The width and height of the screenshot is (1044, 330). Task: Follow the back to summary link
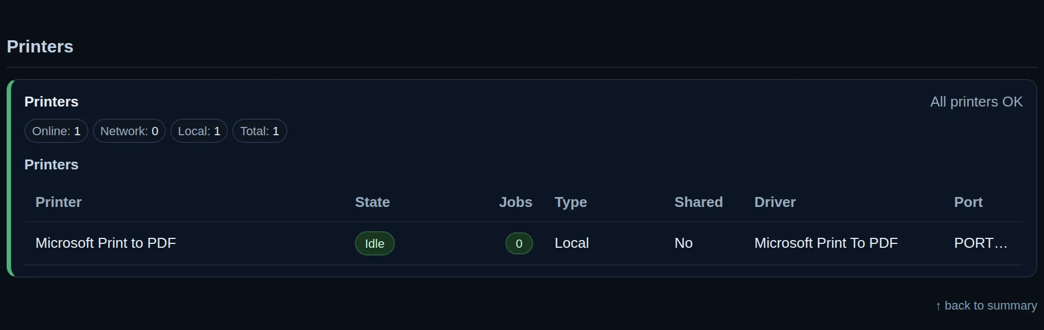(x=986, y=306)
